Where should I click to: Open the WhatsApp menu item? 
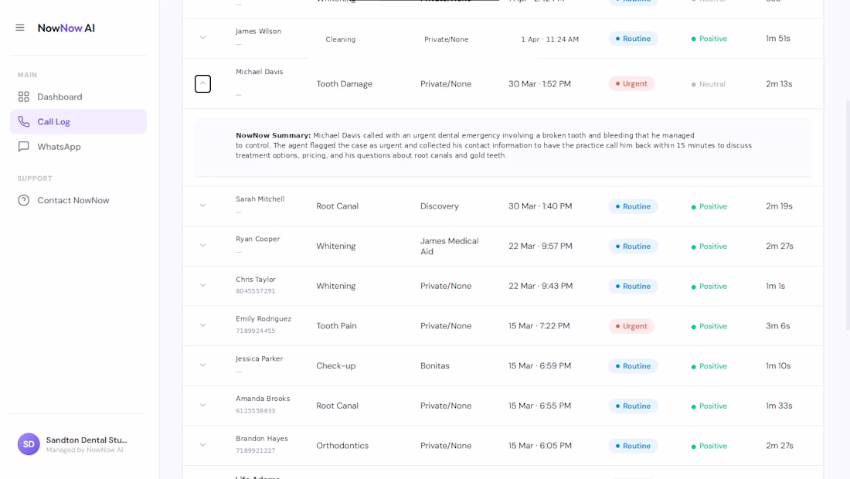point(78,146)
